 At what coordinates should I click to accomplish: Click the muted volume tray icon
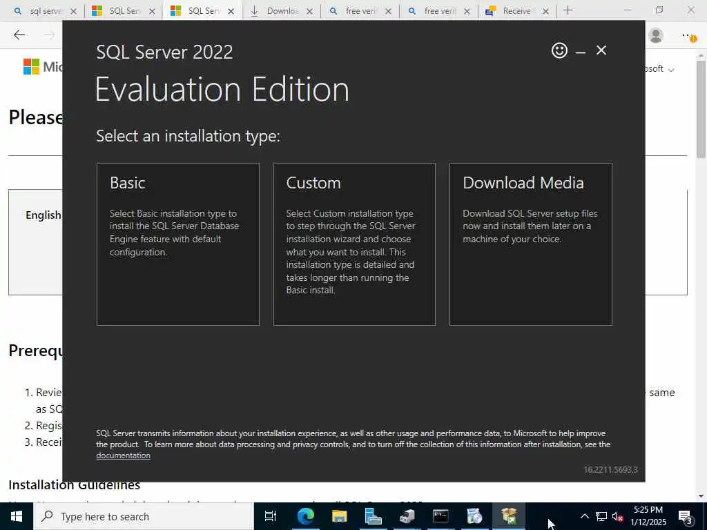point(618,516)
